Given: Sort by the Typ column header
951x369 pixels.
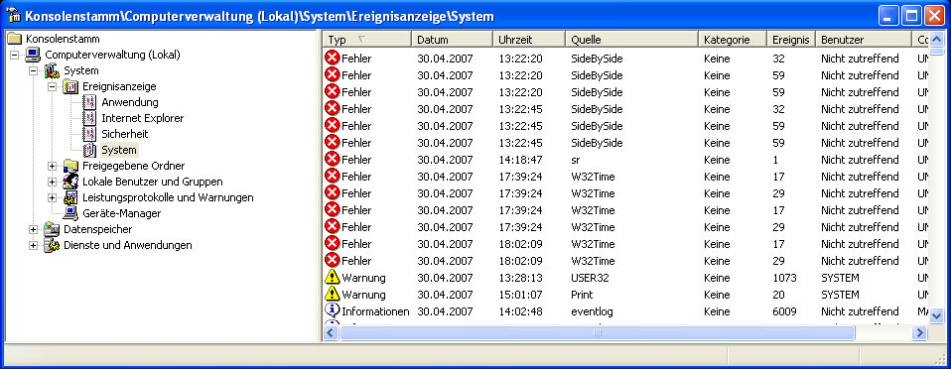Looking at the screenshot, I should [367, 40].
